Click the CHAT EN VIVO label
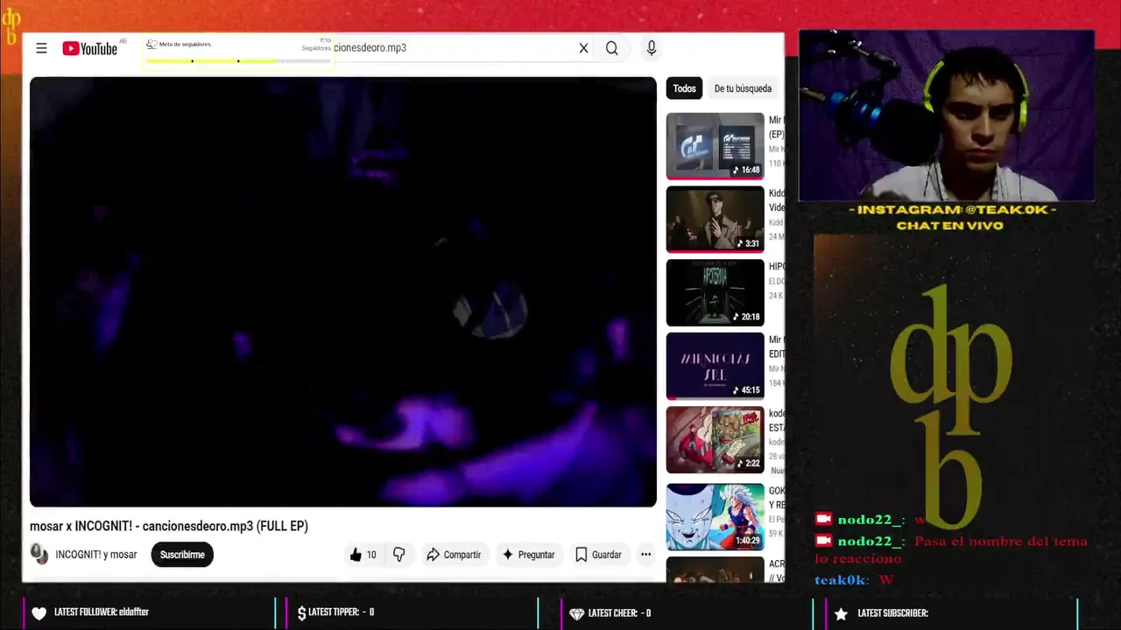This screenshot has height=630, width=1121. tap(949, 226)
